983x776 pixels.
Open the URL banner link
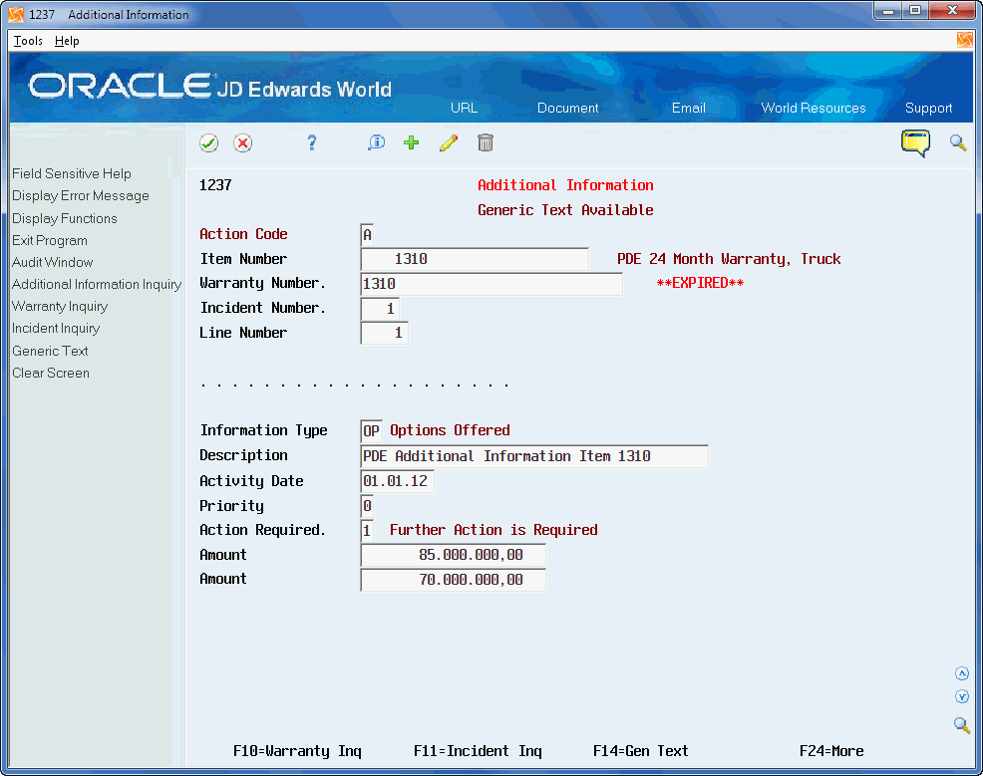click(464, 108)
